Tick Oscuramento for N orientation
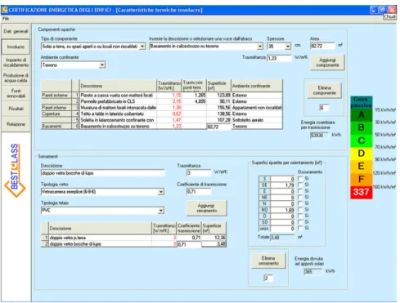Screen dimensions: 400x303 [x=300, y=203]
